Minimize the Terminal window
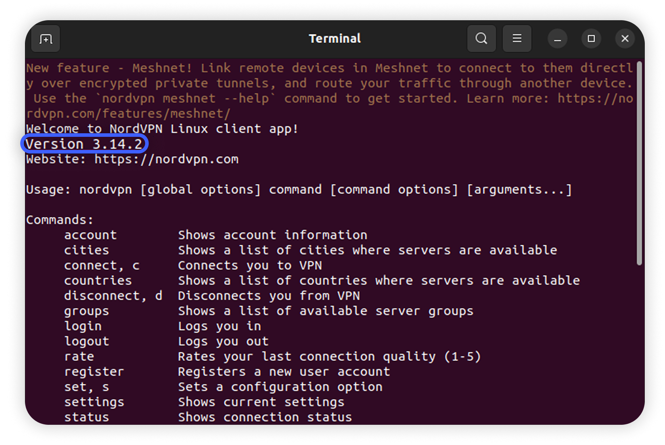 coord(557,39)
